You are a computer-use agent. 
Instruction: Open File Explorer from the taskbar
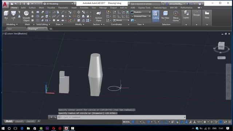click(28, 128)
